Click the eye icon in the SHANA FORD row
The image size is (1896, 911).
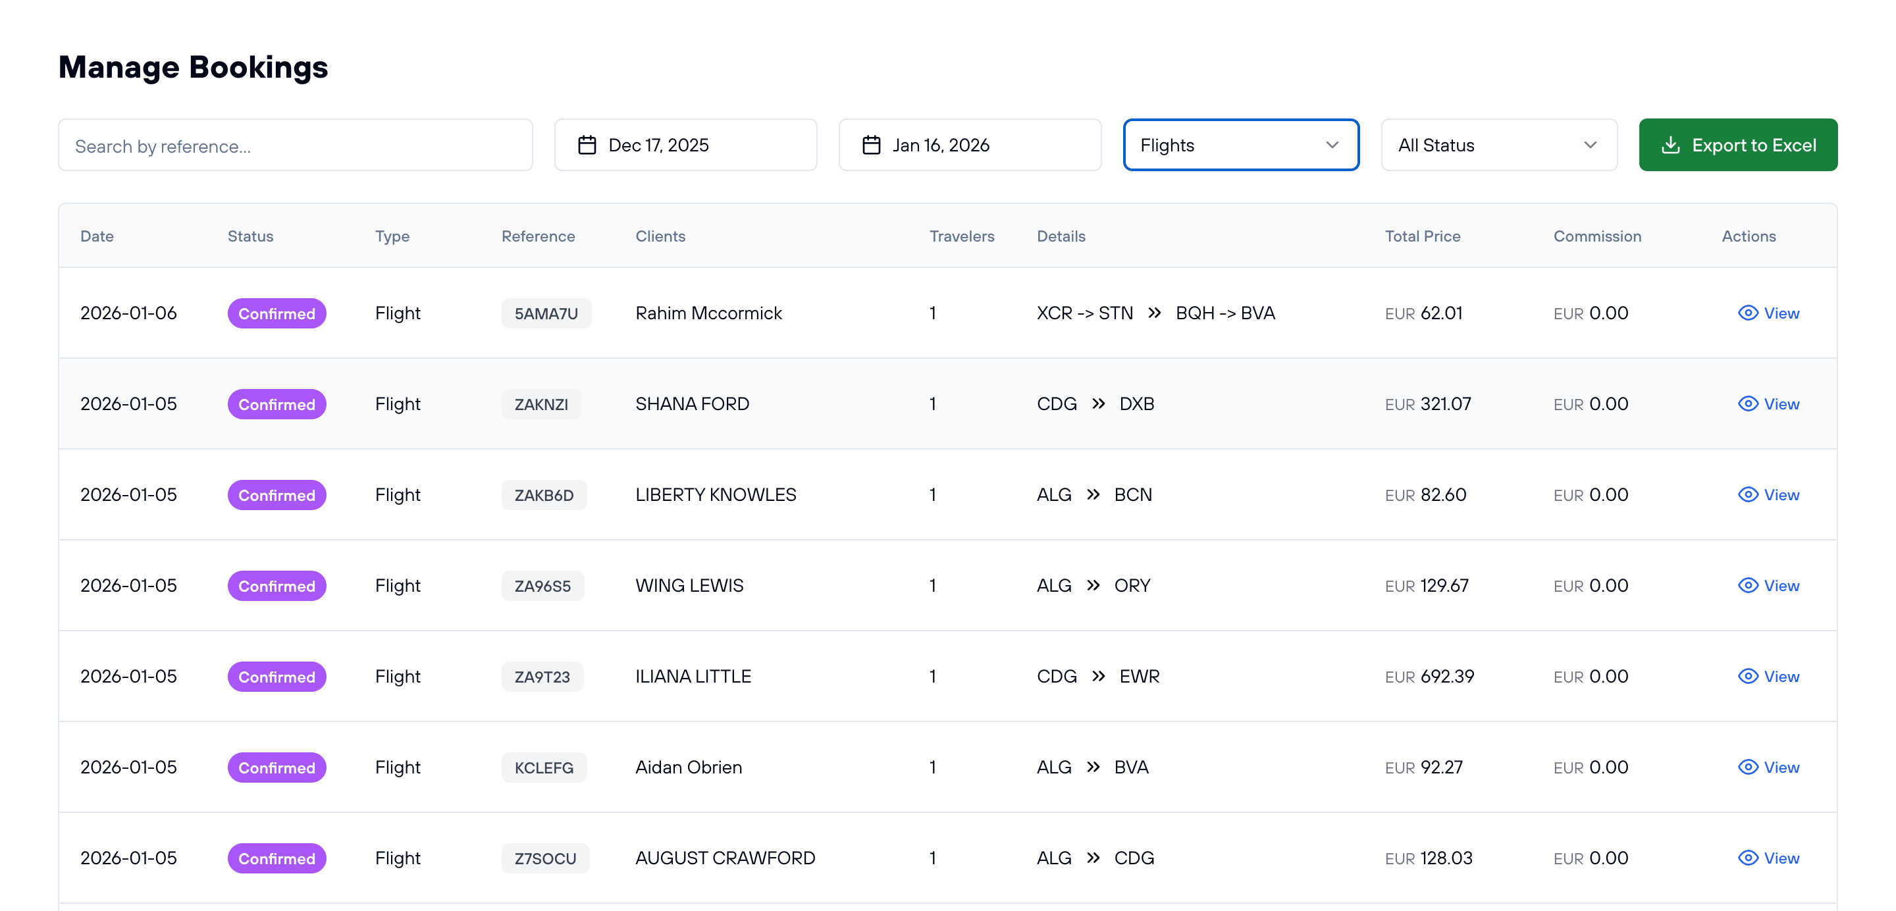click(1747, 404)
